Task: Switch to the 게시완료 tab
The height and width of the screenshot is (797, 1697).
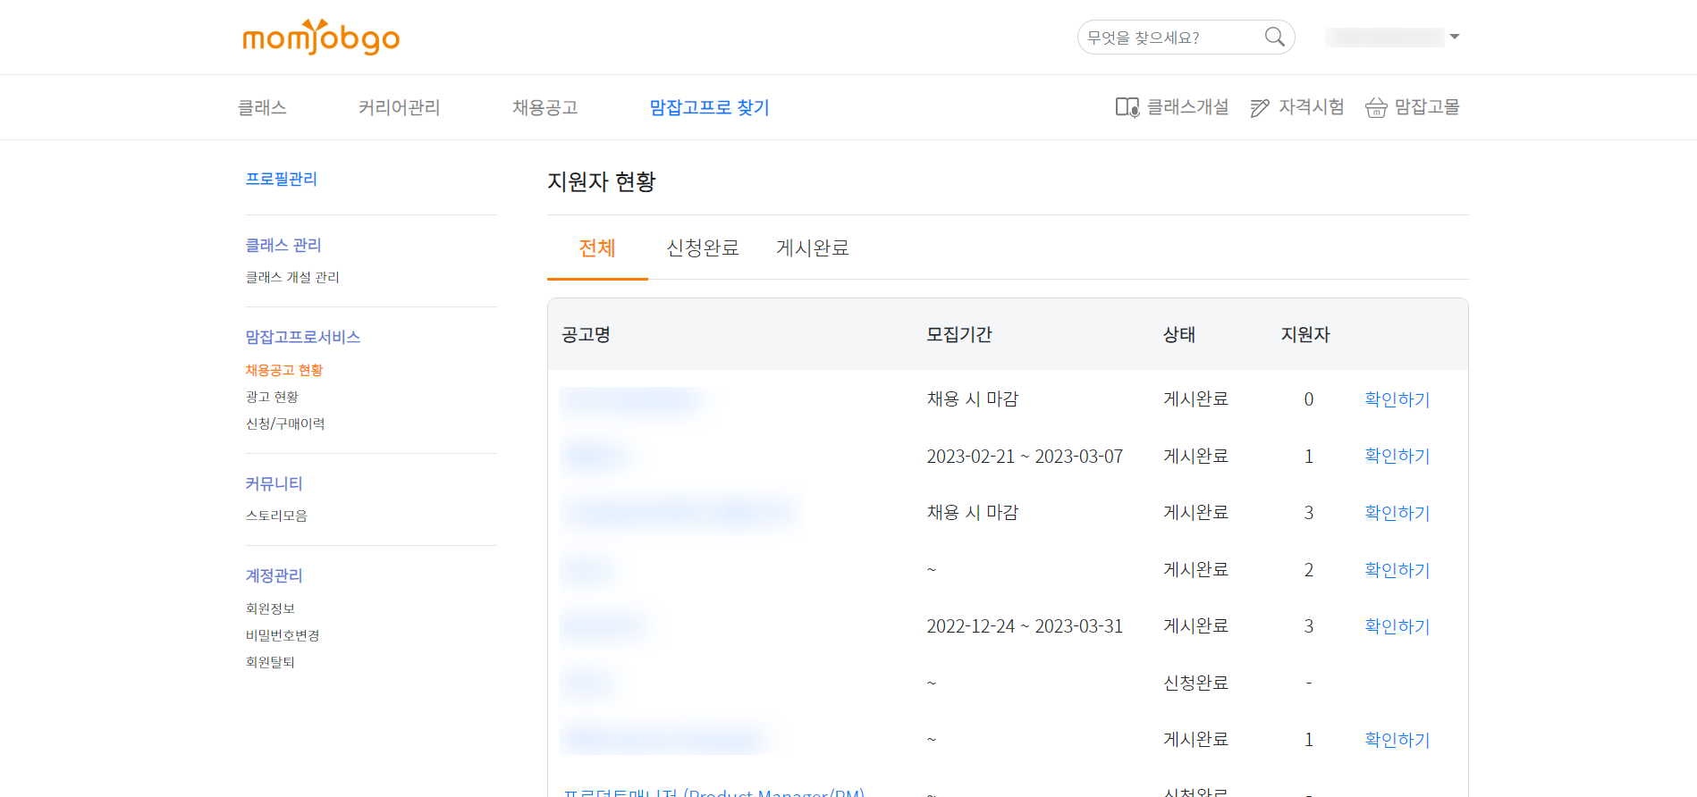Action: pyautogui.click(x=812, y=247)
